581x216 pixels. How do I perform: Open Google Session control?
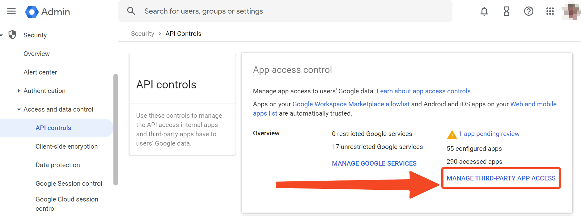point(69,184)
